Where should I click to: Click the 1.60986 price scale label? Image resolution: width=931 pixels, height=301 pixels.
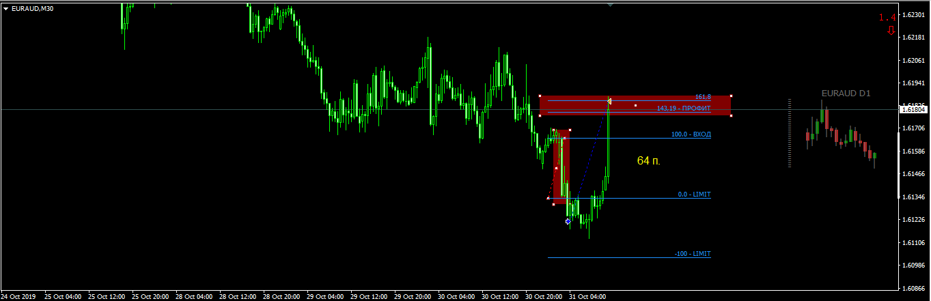coord(914,265)
